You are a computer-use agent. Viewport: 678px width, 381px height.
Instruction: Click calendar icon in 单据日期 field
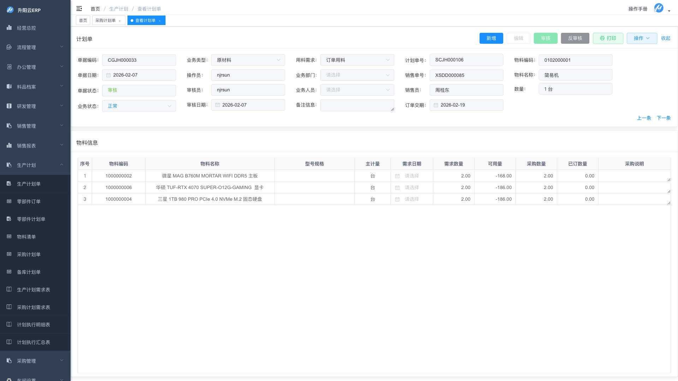coord(108,75)
